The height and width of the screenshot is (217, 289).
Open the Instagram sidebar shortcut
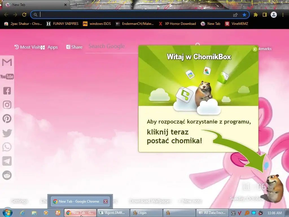tap(7, 105)
